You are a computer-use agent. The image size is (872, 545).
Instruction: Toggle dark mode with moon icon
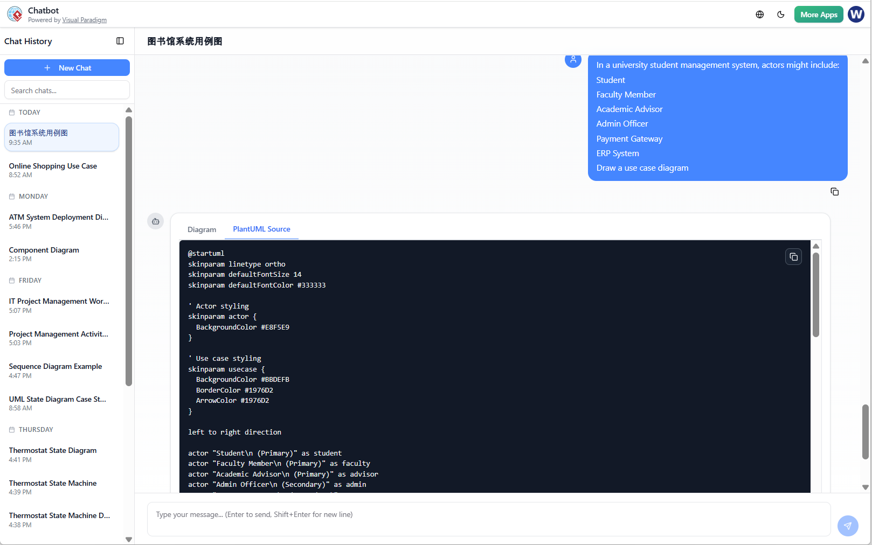point(780,15)
